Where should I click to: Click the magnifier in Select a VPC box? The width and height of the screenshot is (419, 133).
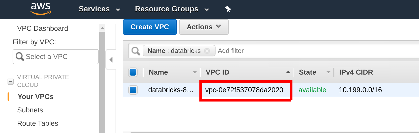[x=19, y=56]
